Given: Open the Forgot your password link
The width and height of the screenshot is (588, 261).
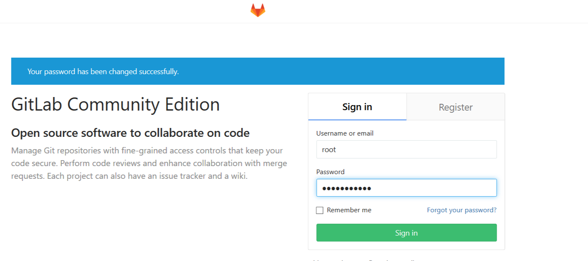Looking at the screenshot, I should coord(461,210).
